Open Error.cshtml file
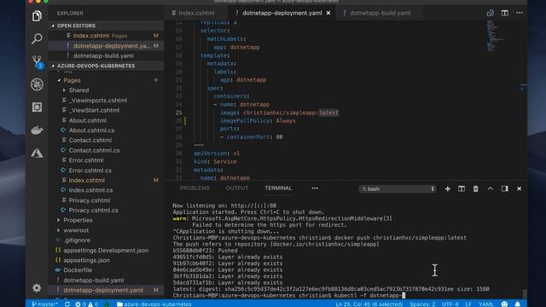 click(86, 160)
